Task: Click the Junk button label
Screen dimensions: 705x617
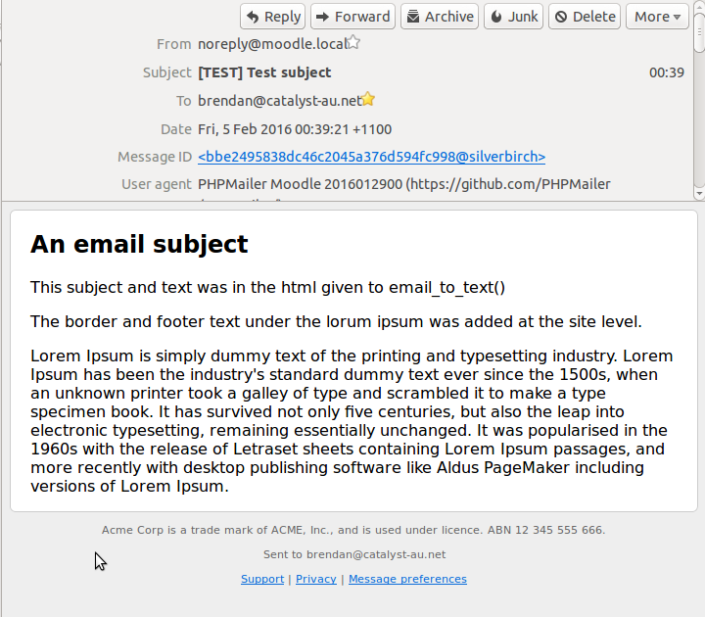Action: click(523, 17)
